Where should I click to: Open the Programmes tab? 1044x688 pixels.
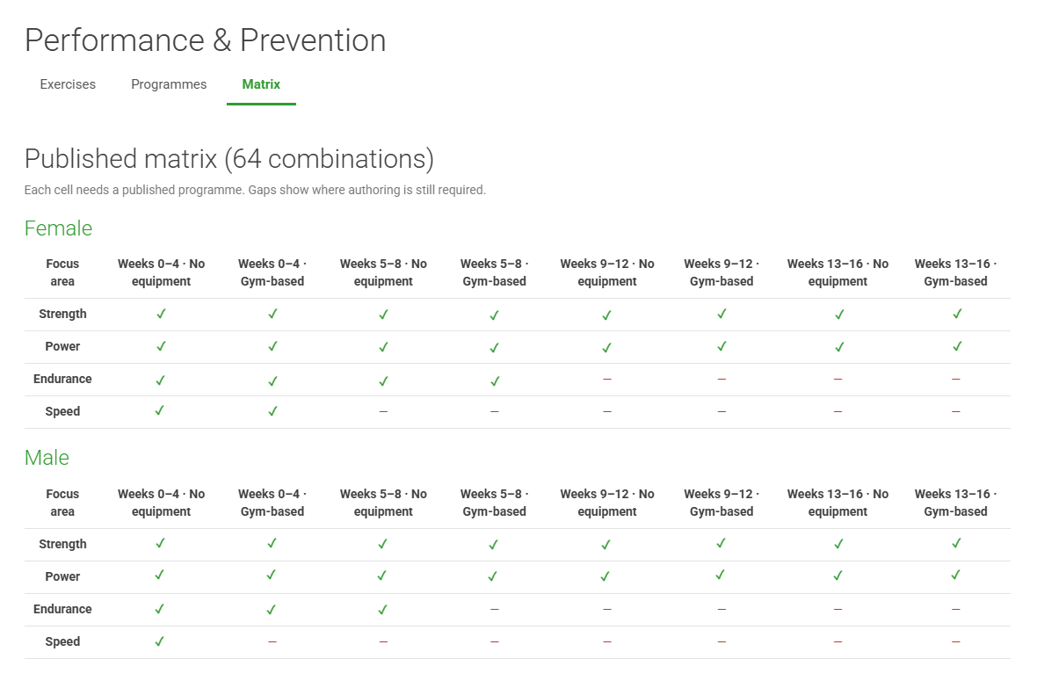pyautogui.click(x=169, y=84)
